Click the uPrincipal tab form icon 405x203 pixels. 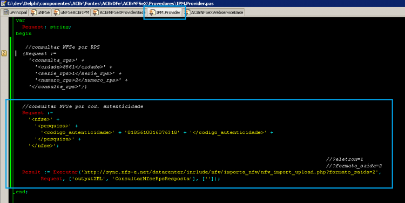pos(6,12)
